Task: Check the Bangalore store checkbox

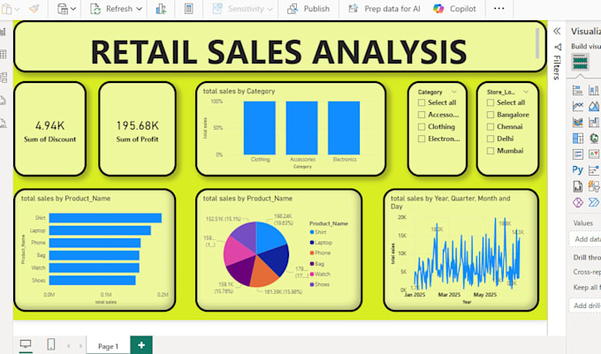Action: pos(491,115)
